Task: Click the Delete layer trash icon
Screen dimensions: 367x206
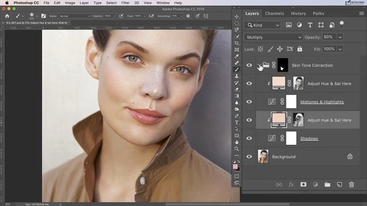Action: (352, 184)
